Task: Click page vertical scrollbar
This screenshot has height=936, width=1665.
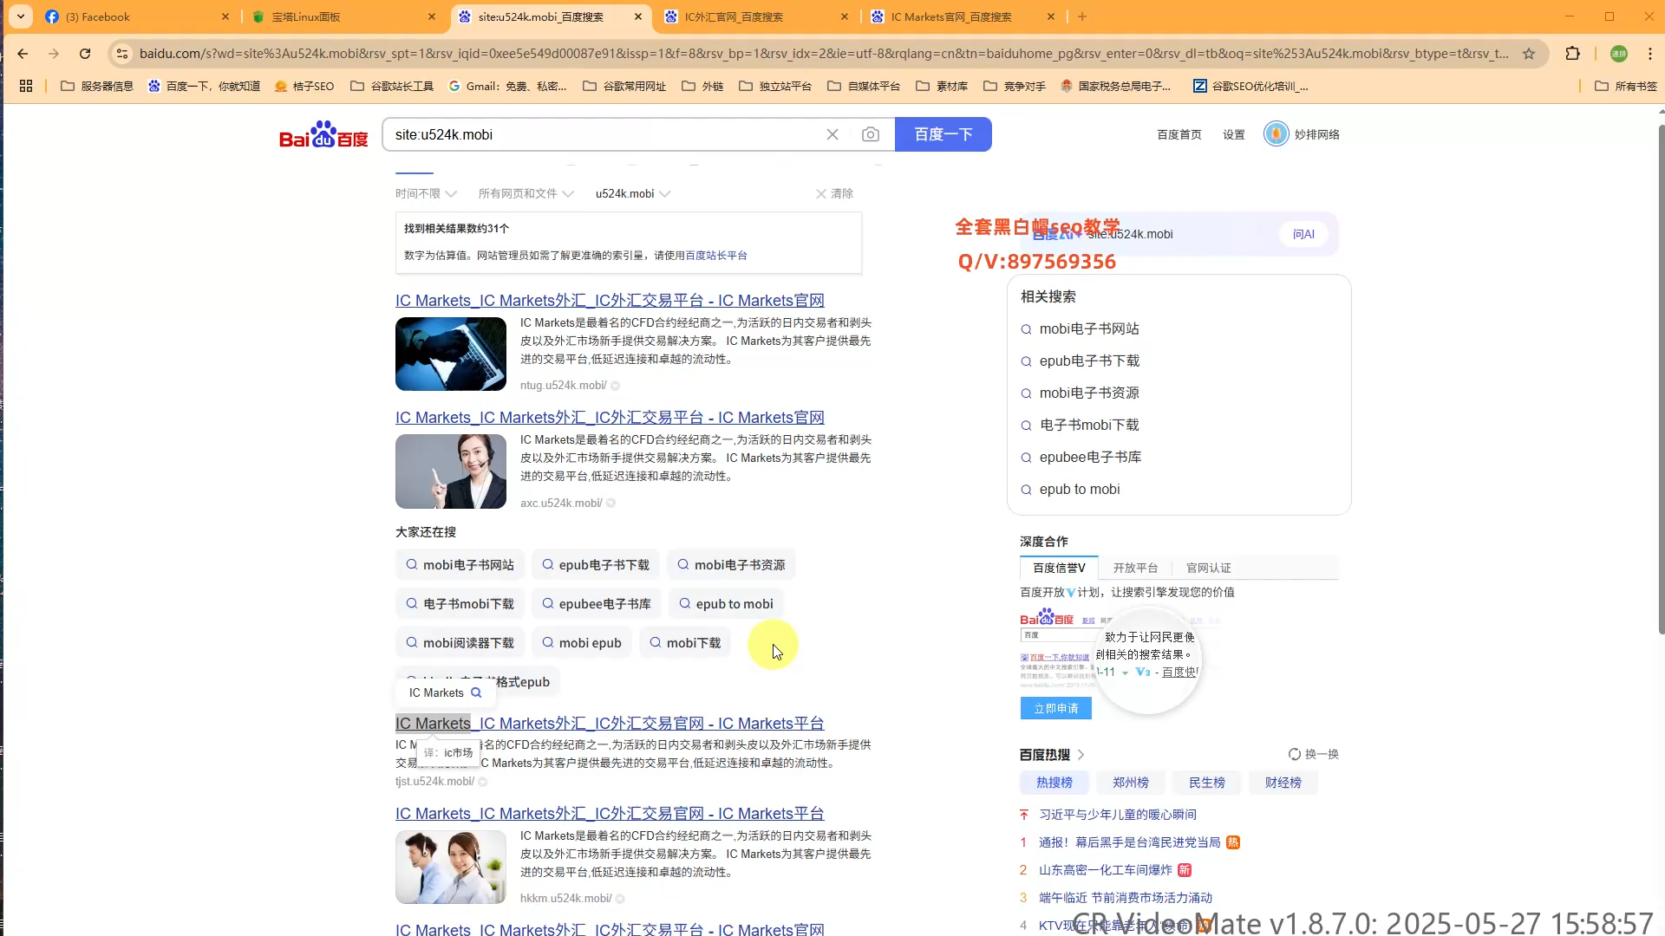Action: click(x=1660, y=381)
